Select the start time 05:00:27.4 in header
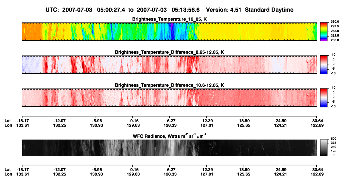352x180 pixels. tap(110, 10)
